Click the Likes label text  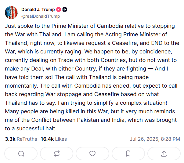tap(61, 139)
